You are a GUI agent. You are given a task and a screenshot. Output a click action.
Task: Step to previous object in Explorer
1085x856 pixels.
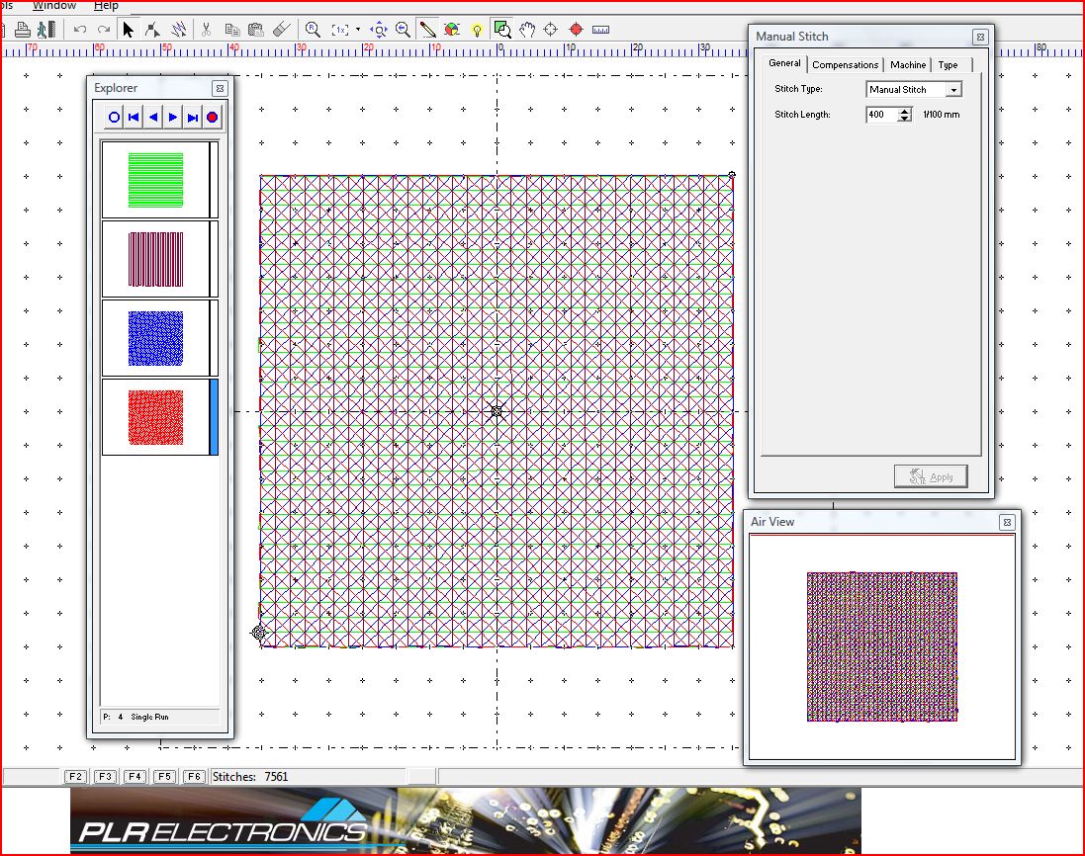coord(153,118)
